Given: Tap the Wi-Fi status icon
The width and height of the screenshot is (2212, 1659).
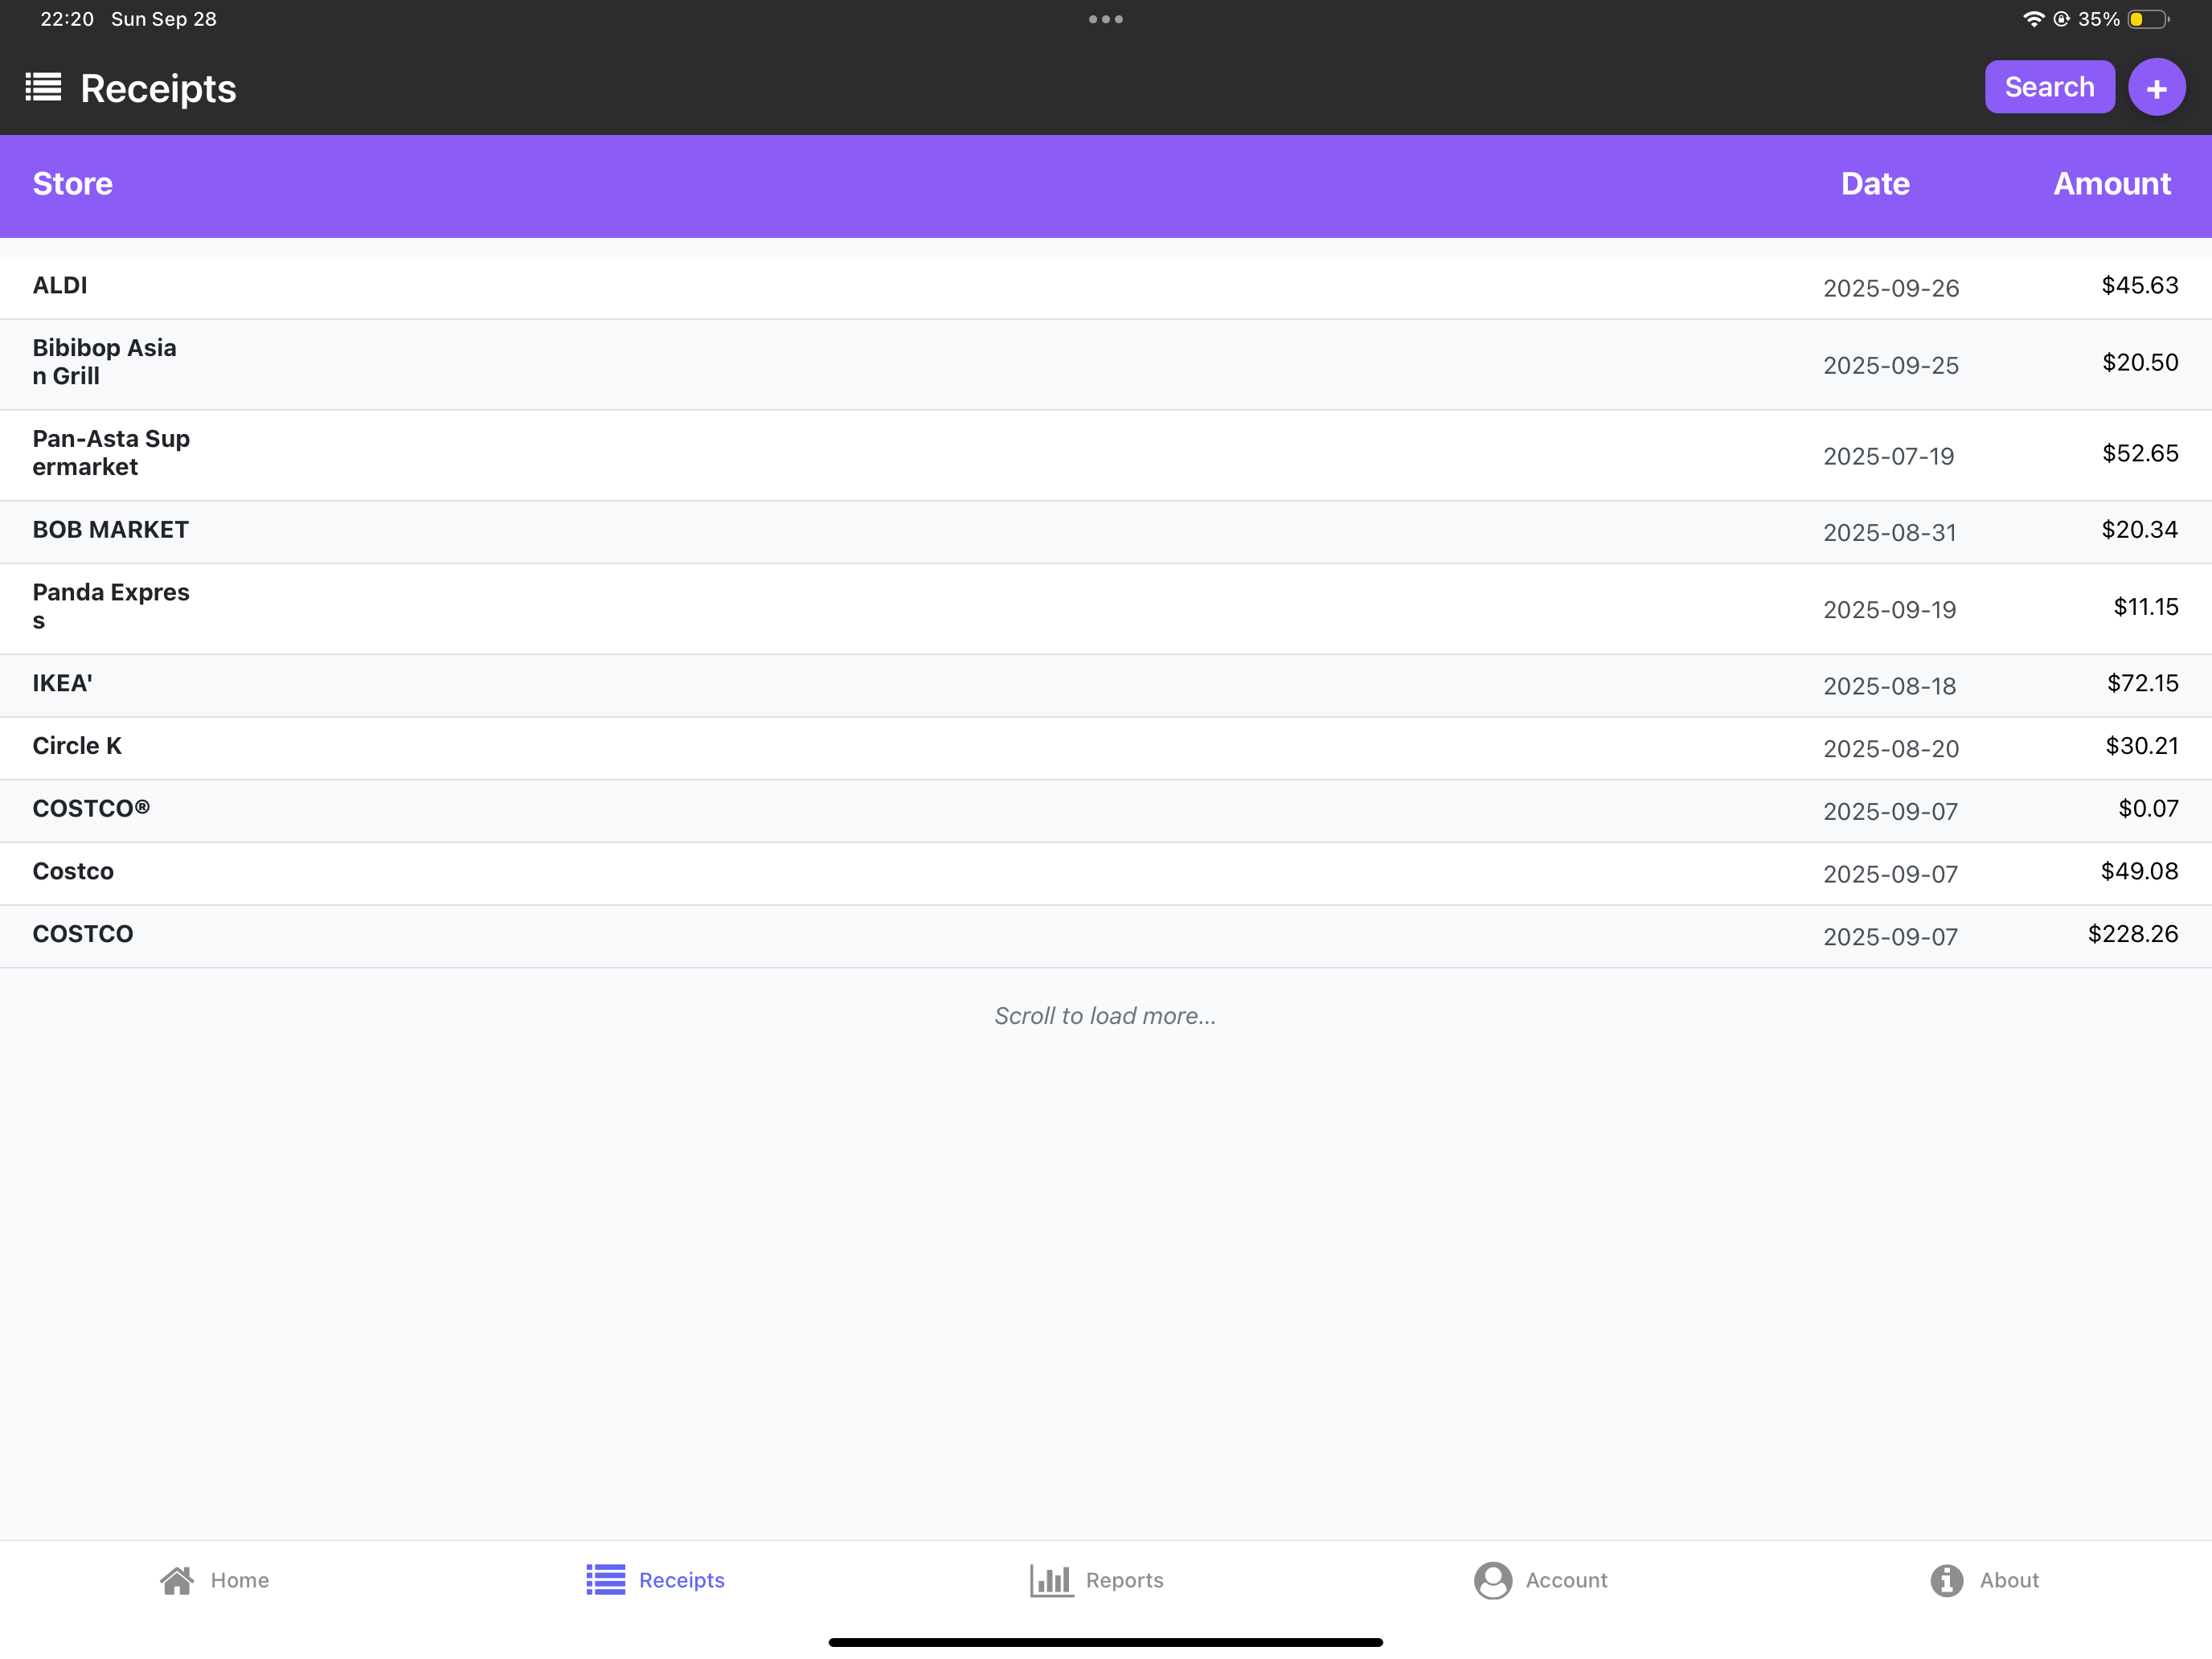Looking at the screenshot, I should (x=2033, y=19).
